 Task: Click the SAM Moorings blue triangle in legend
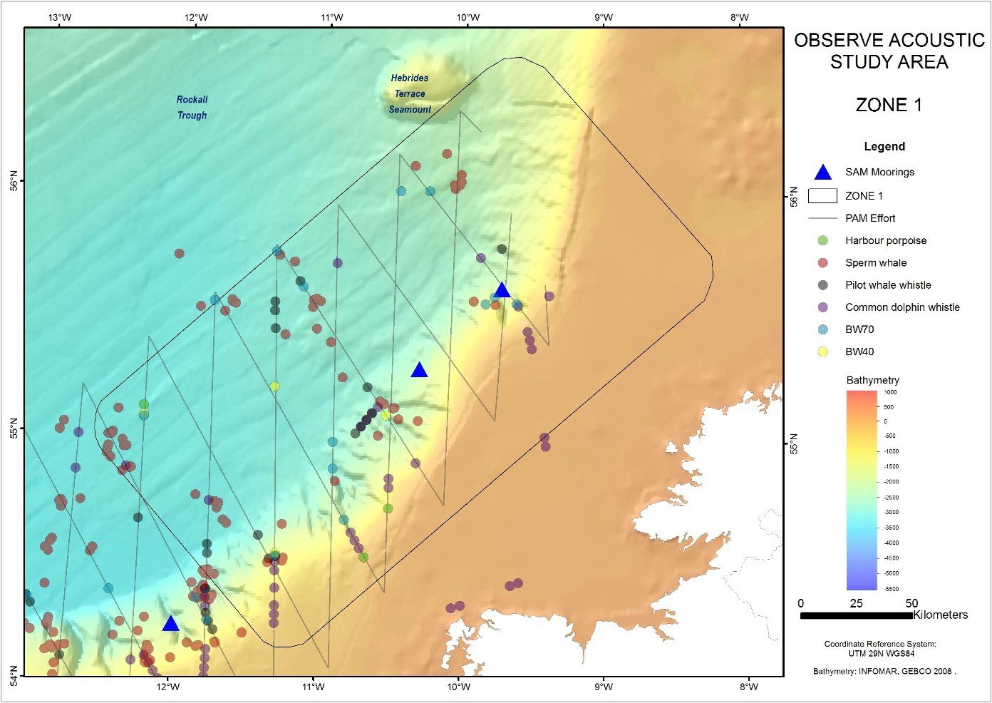[822, 173]
